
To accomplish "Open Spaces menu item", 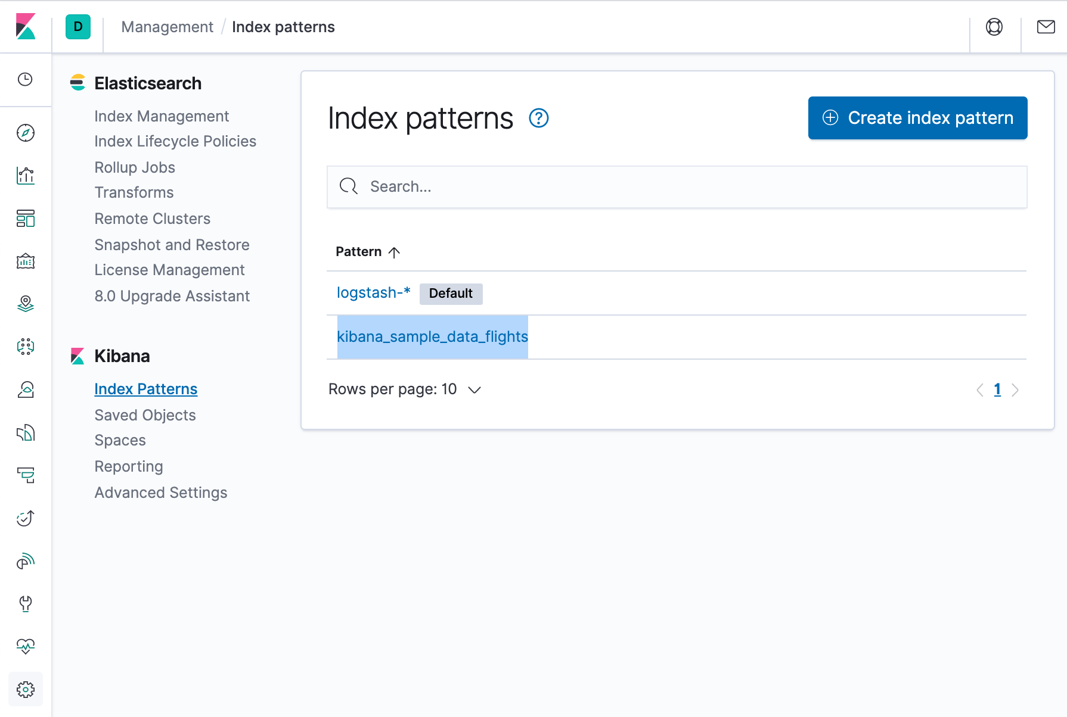I will (120, 440).
